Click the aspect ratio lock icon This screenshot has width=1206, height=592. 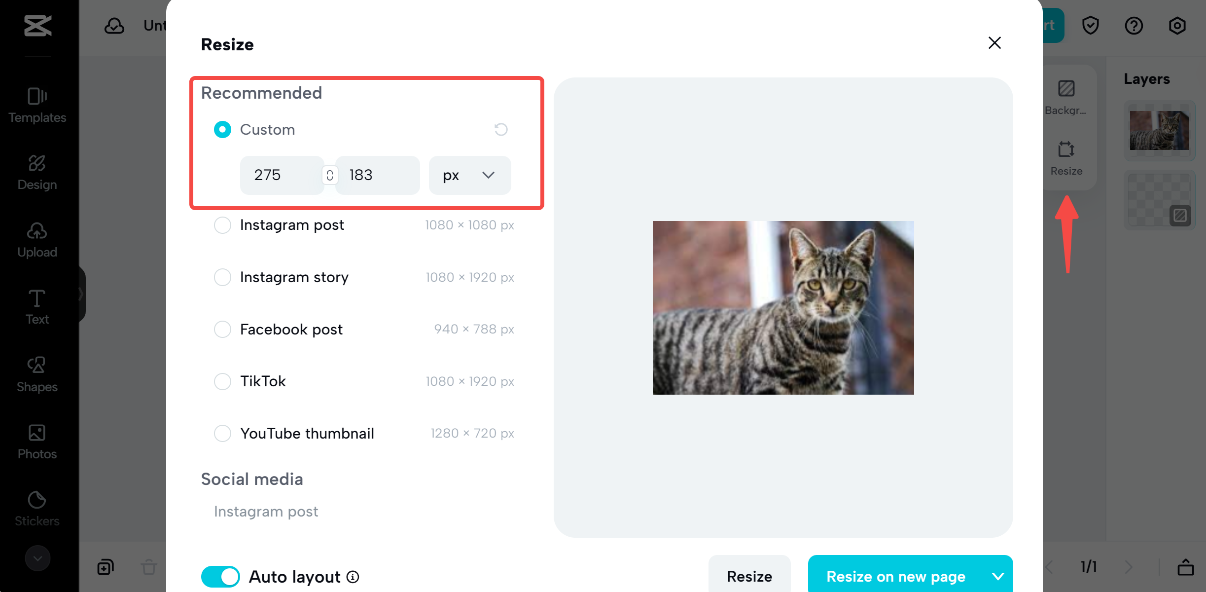[x=330, y=175]
